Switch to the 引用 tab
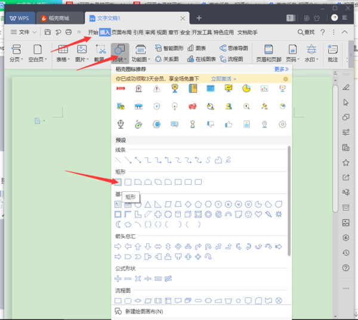The width and height of the screenshot is (358, 320). (x=138, y=32)
